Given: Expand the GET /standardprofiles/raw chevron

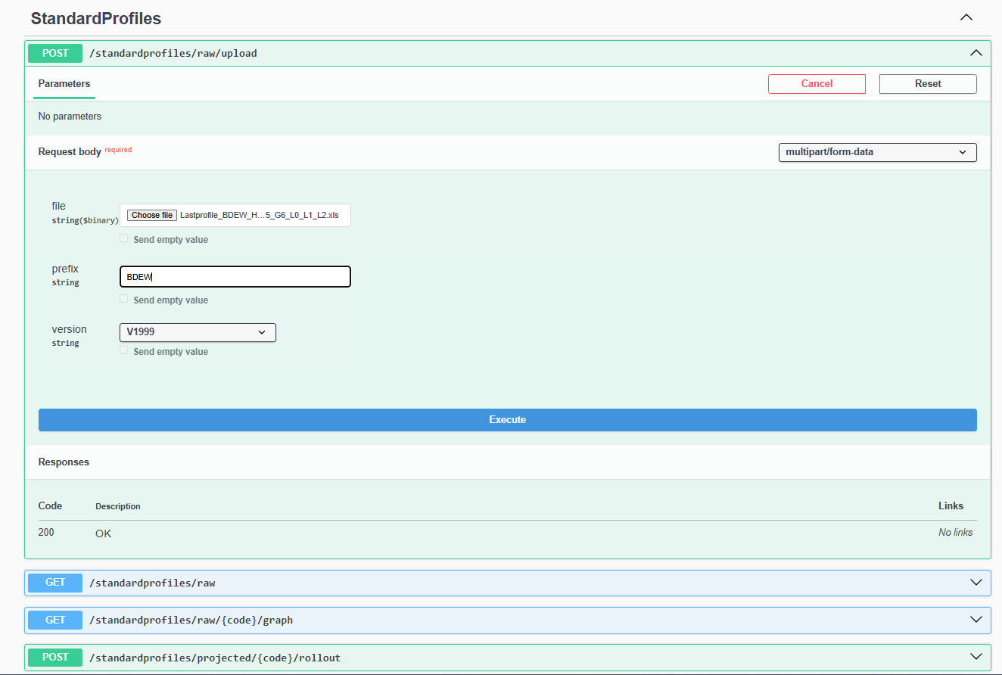Looking at the screenshot, I should pos(976,583).
